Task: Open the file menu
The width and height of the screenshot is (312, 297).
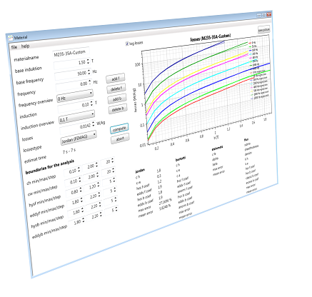Action: point(14,47)
